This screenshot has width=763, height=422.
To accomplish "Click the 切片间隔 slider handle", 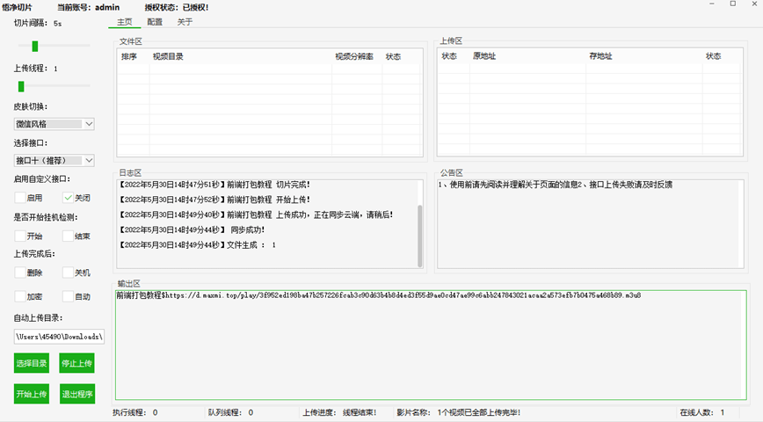I will click(35, 46).
